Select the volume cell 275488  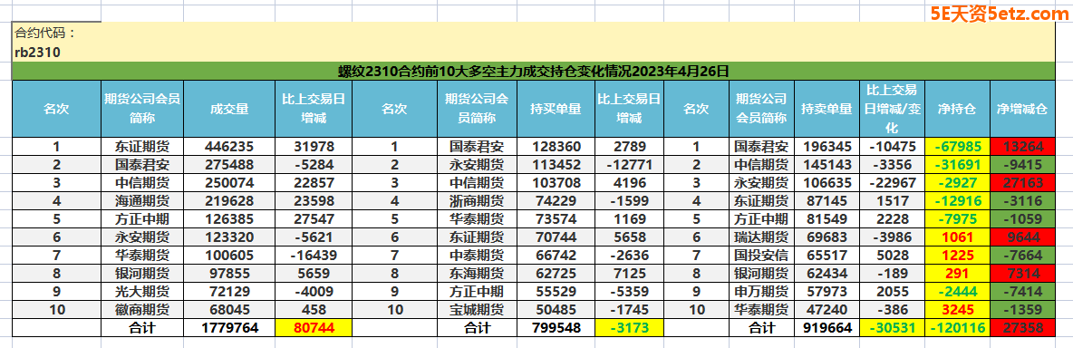[229, 164]
